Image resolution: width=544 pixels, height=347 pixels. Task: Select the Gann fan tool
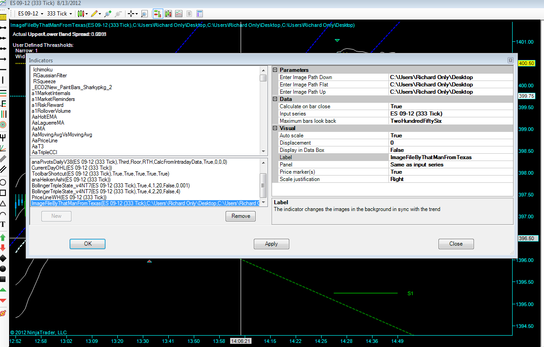pos(3,149)
